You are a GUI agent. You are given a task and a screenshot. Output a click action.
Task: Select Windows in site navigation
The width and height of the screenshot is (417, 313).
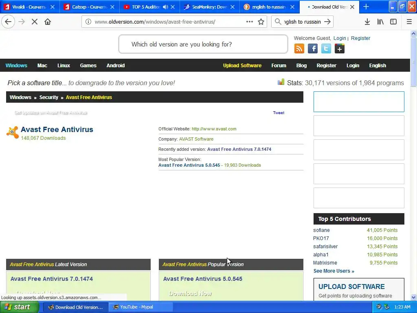click(x=16, y=66)
